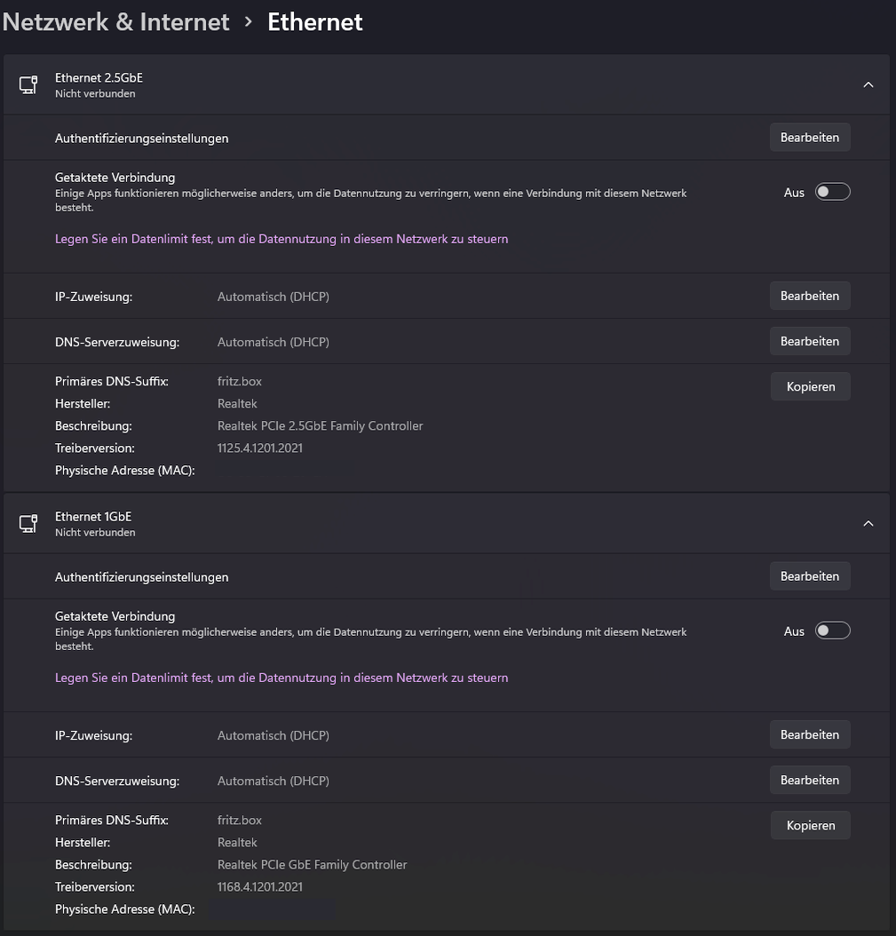Collapse the Ethernet 2.5GbE section
Screen dimensions: 896x936
(x=868, y=85)
